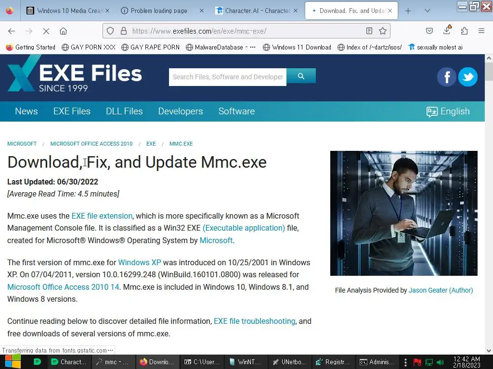The height and width of the screenshot is (369, 493).
Task: Switch to Charact... taskbar window
Action: coord(69,362)
